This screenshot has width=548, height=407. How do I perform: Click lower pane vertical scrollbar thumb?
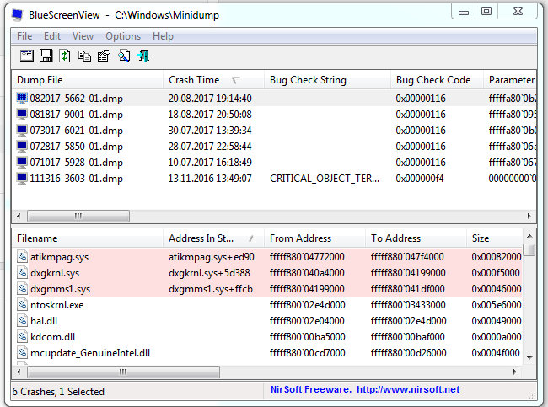pos(529,249)
